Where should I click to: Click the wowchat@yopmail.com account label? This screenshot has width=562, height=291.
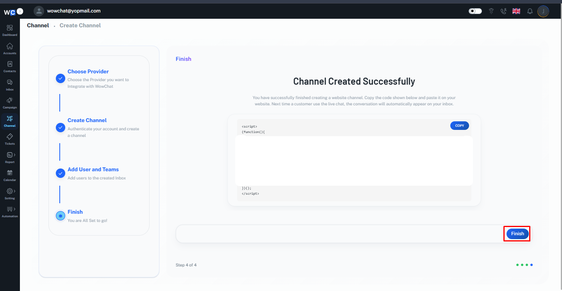pyautogui.click(x=74, y=11)
